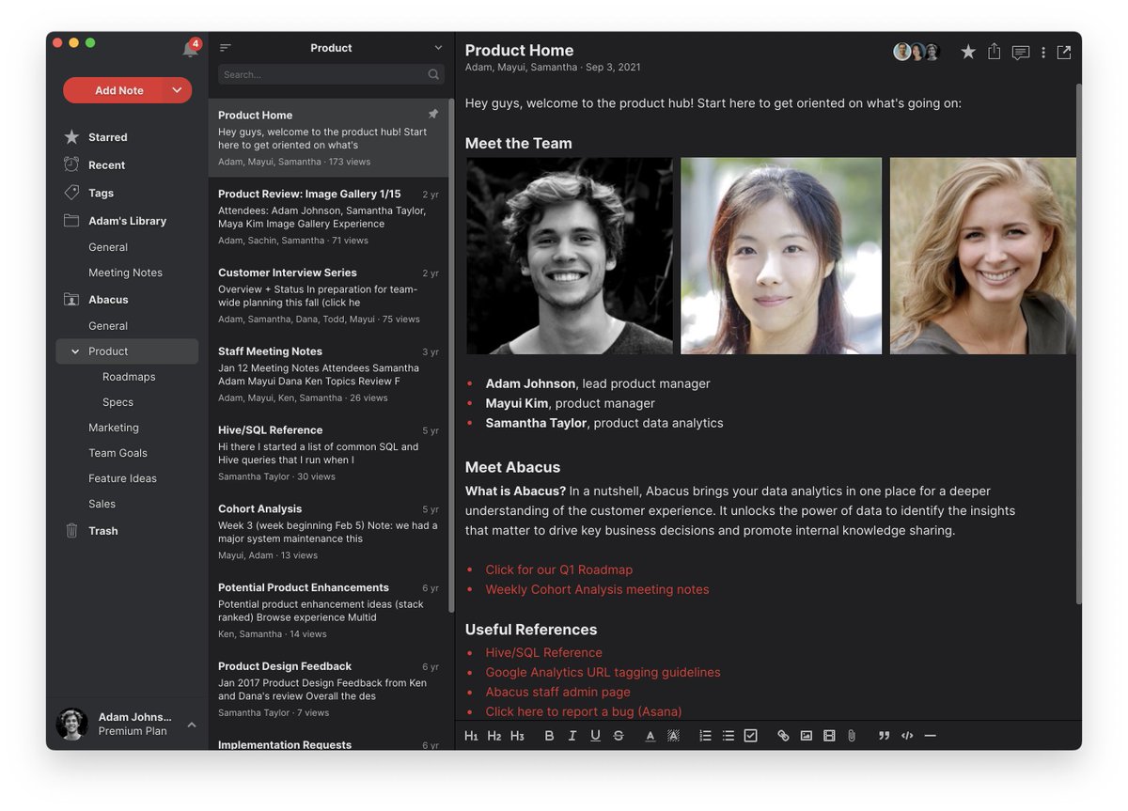This screenshot has height=811, width=1128.
Task: Open the Specs subfolder
Action: pyautogui.click(x=117, y=402)
